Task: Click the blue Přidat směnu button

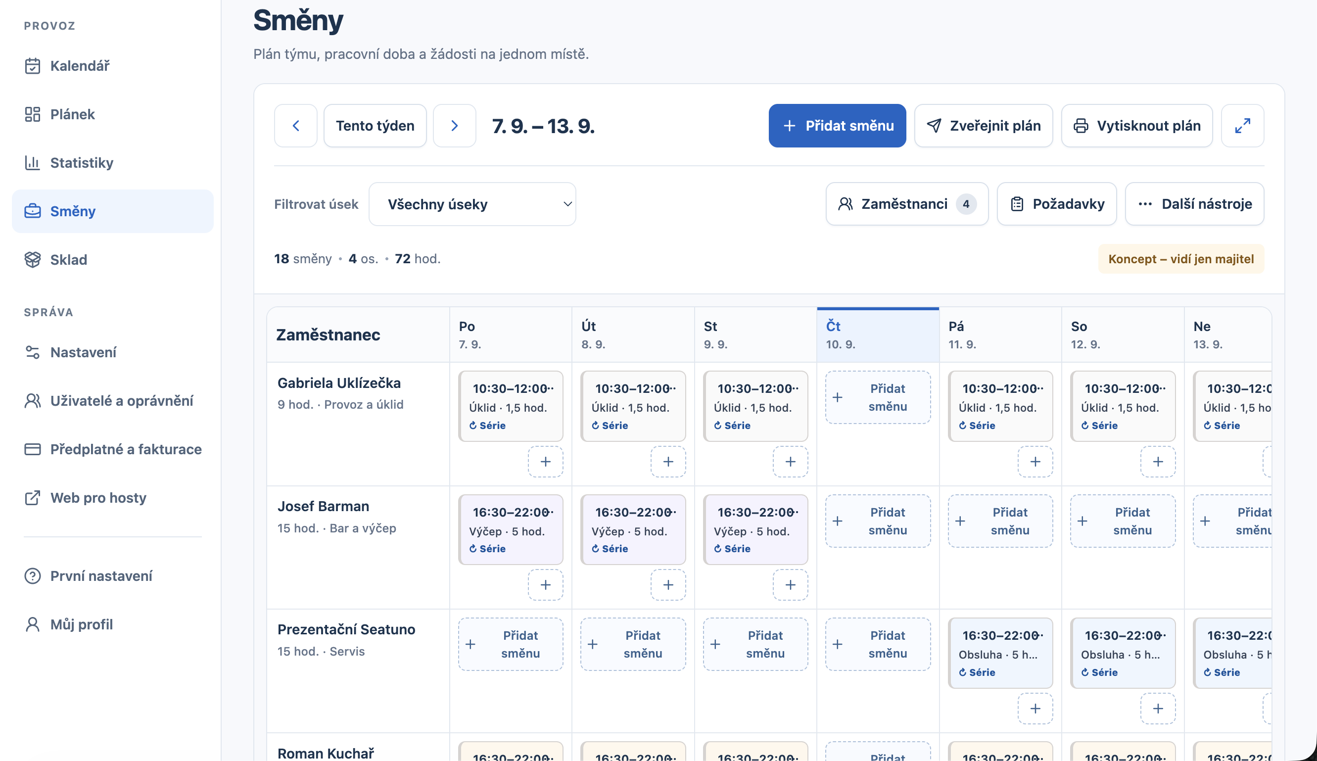Action: (837, 126)
